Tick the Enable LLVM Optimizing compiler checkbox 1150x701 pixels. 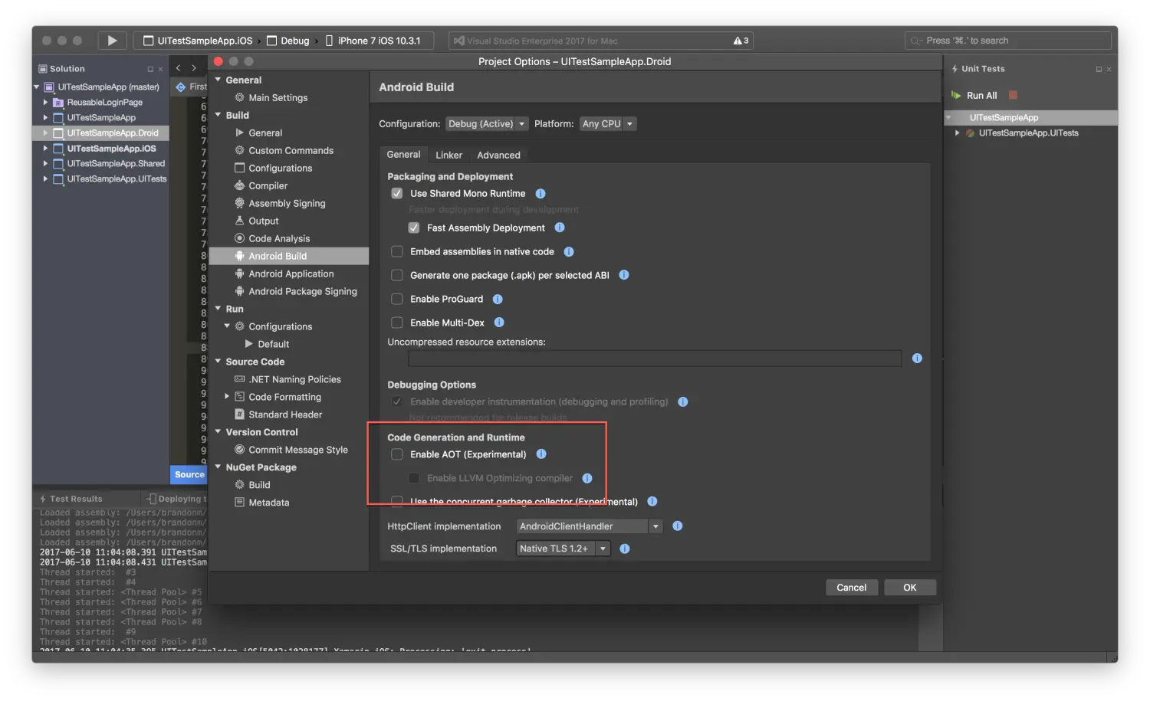pyautogui.click(x=414, y=478)
